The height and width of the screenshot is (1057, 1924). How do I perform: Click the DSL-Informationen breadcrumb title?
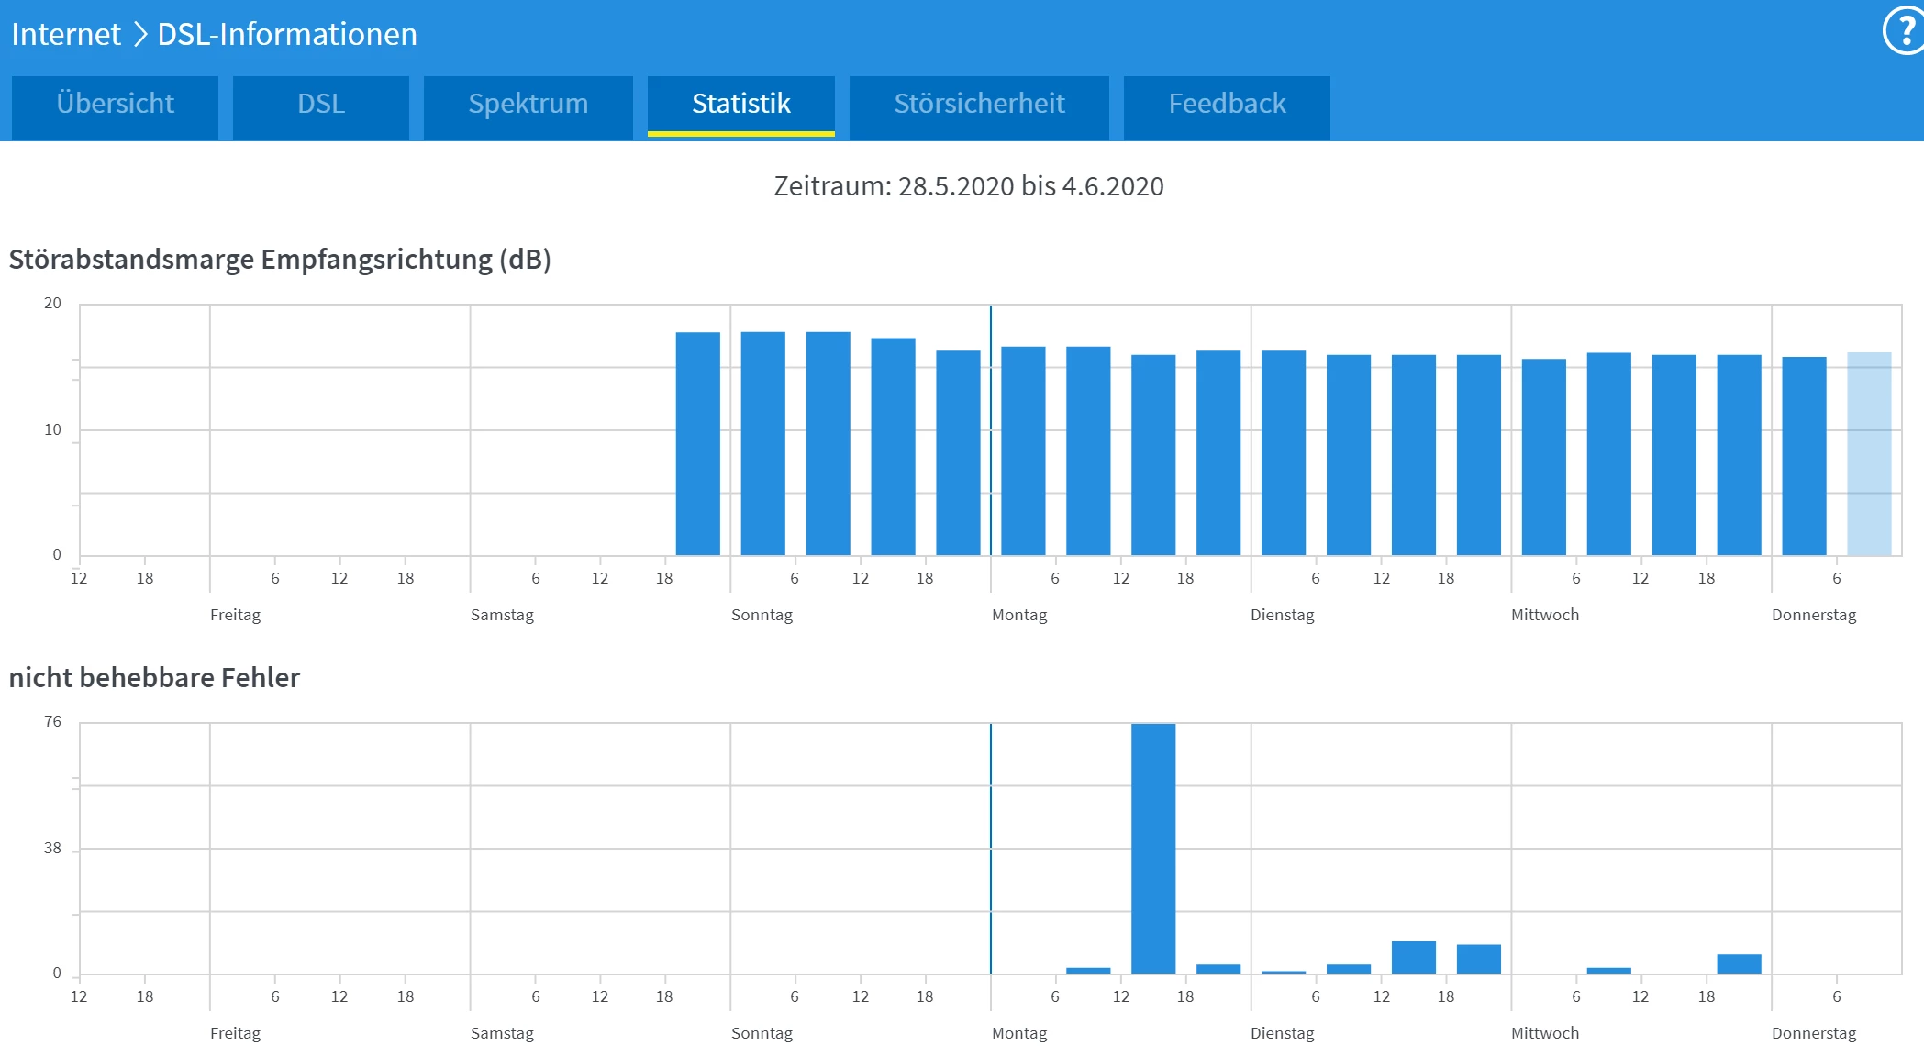coord(287,34)
